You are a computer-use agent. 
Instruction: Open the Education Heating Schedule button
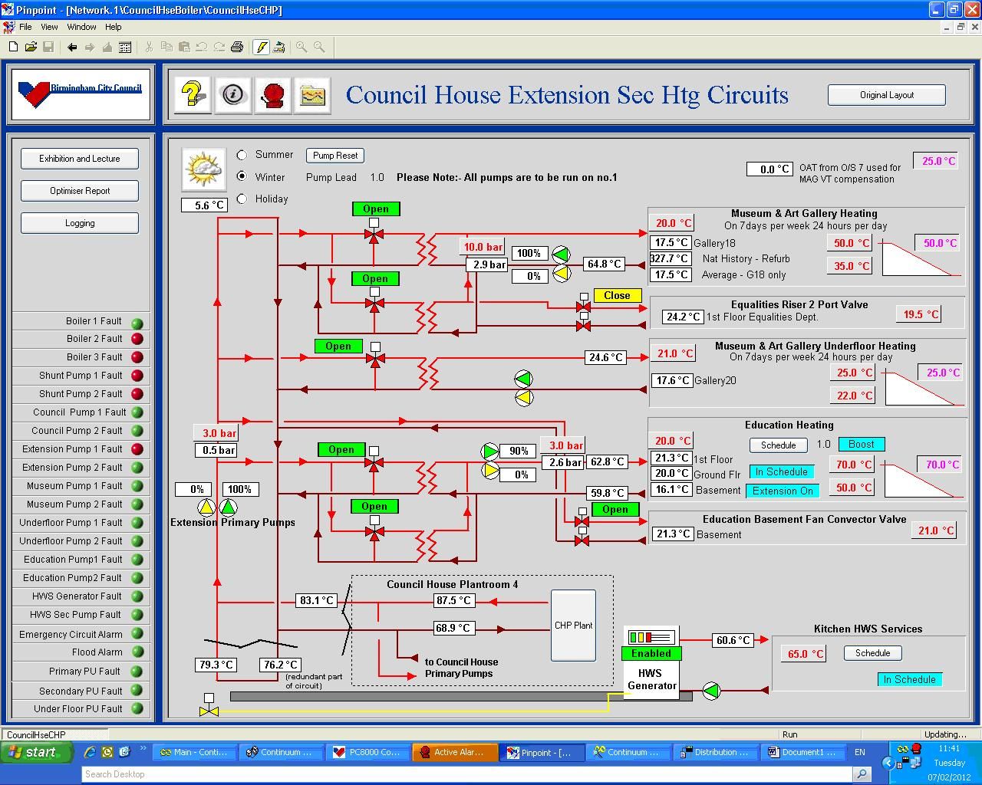tap(778, 445)
